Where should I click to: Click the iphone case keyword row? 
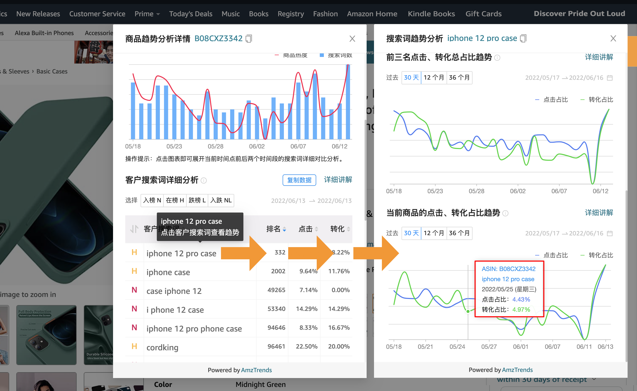click(168, 272)
